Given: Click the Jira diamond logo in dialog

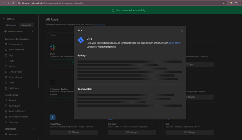Looking at the screenshot, I should click(81, 40).
